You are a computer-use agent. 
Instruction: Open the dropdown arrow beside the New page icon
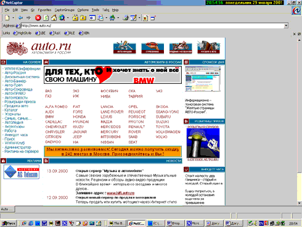tap(13, 18)
